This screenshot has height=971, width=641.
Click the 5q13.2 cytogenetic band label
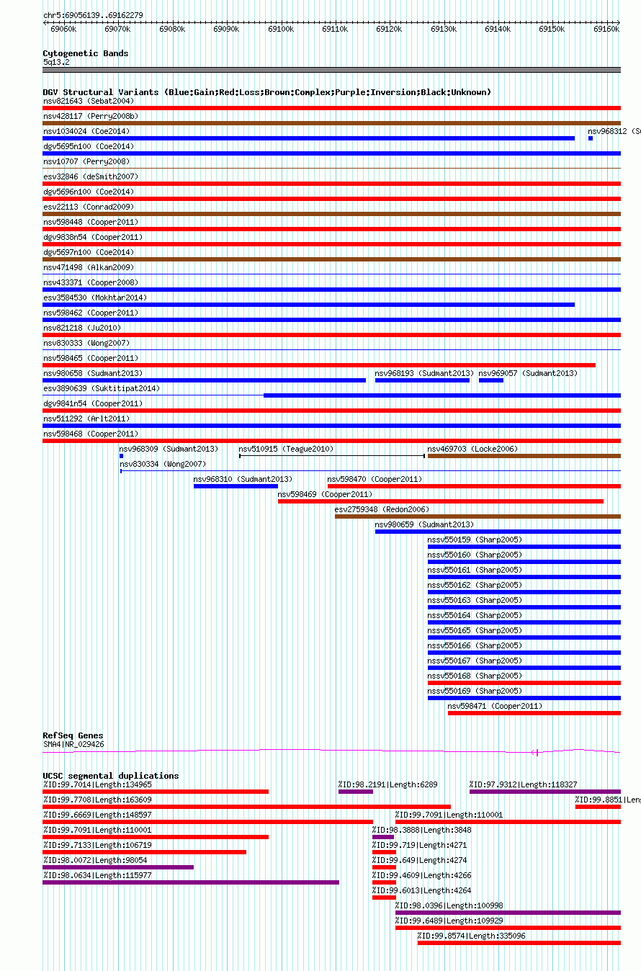56,62
